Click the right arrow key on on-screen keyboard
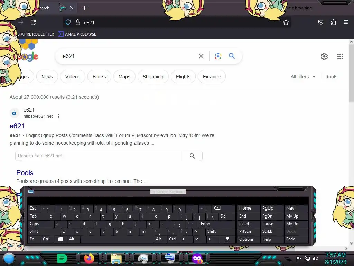Viewport: 354px width, 266px height. (x=209, y=239)
